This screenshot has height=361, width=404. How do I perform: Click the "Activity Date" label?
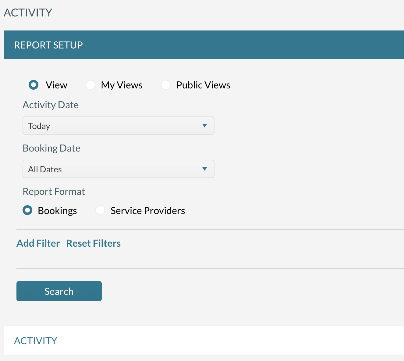point(51,105)
